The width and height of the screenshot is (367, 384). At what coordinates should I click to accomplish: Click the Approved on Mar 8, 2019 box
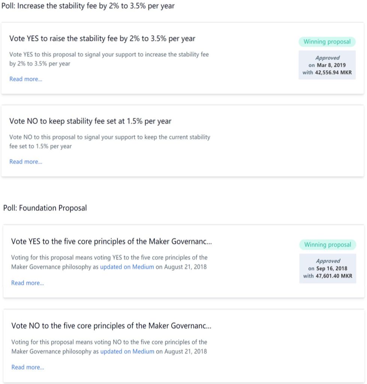[x=327, y=65]
